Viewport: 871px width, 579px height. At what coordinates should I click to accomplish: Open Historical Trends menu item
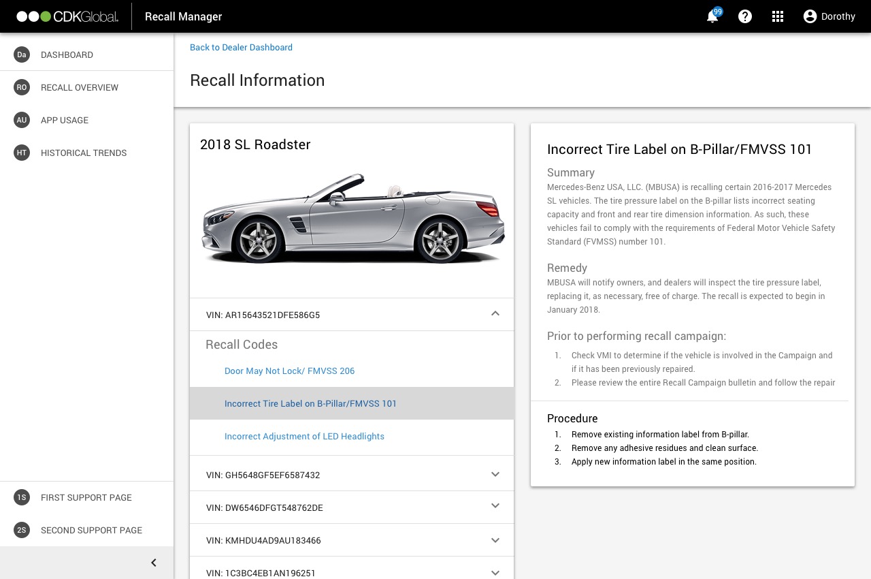84,153
